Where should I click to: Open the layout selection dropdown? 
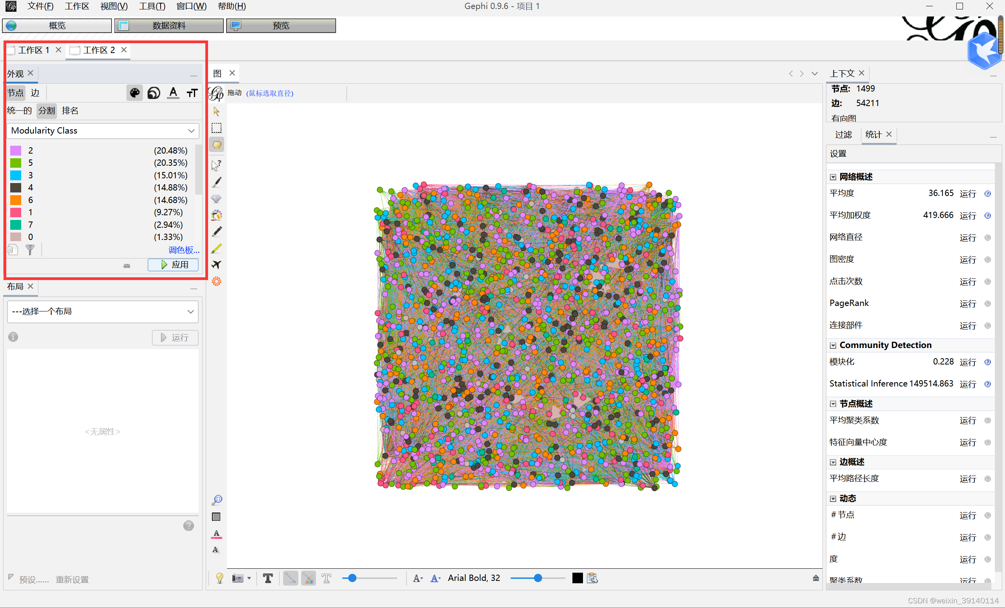[x=103, y=312]
